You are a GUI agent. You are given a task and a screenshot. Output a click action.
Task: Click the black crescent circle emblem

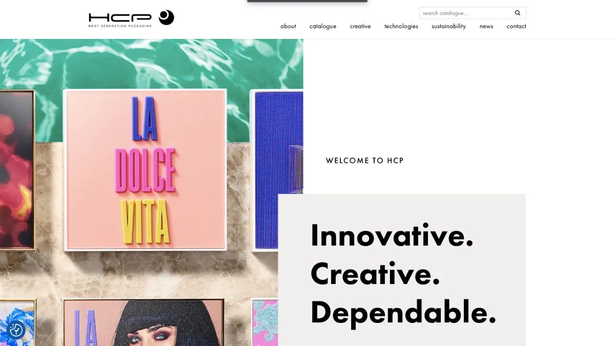click(x=166, y=17)
